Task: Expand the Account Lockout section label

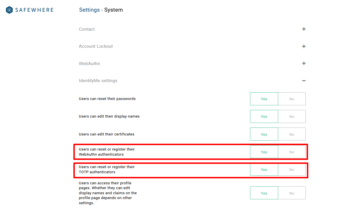Action: [96, 46]
